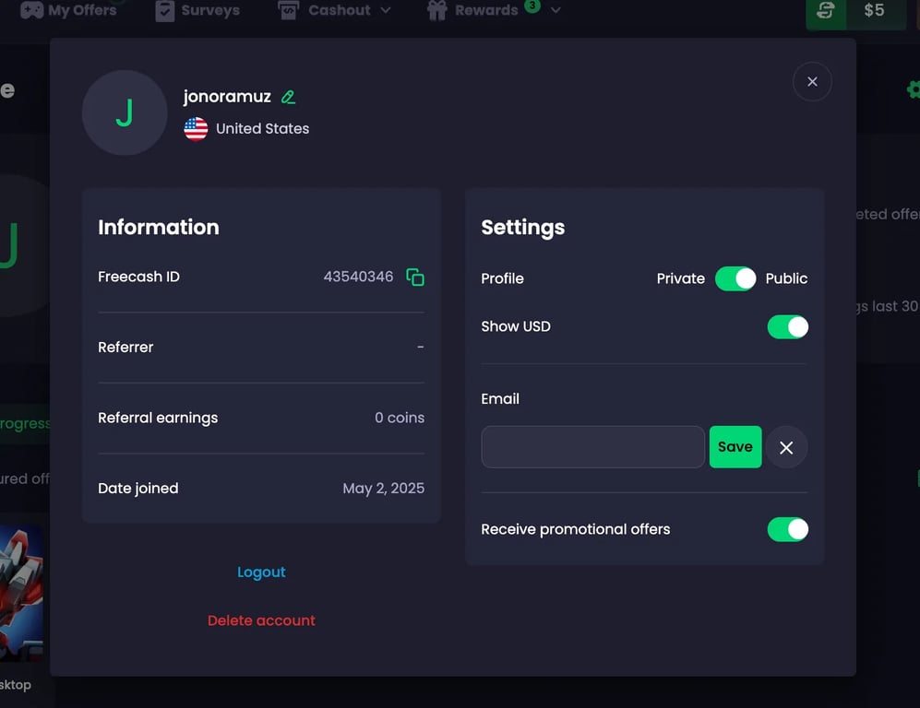Image resolution: width=920 pixels, height=708 pixels.
Task: Click the J avatar circle in the dialog
Action: 125,112
